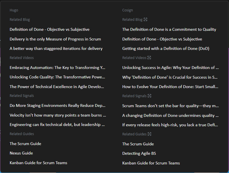This screenshot has width=229, height=173.
Task: Open 'How to Evolve Your Definition of Done' video
Action: (x=170, y=87)
